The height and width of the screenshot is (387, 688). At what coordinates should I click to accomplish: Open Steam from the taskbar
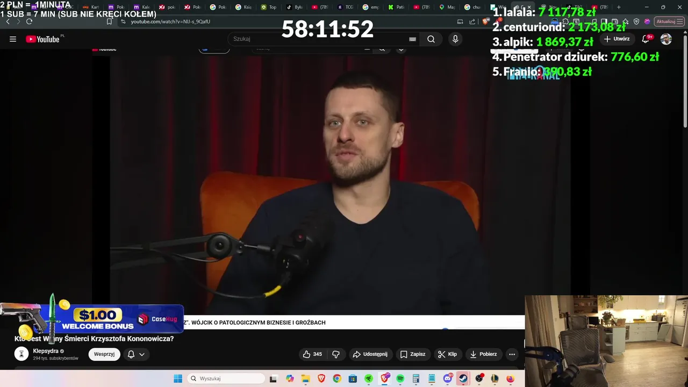click(x=463, y=378)
